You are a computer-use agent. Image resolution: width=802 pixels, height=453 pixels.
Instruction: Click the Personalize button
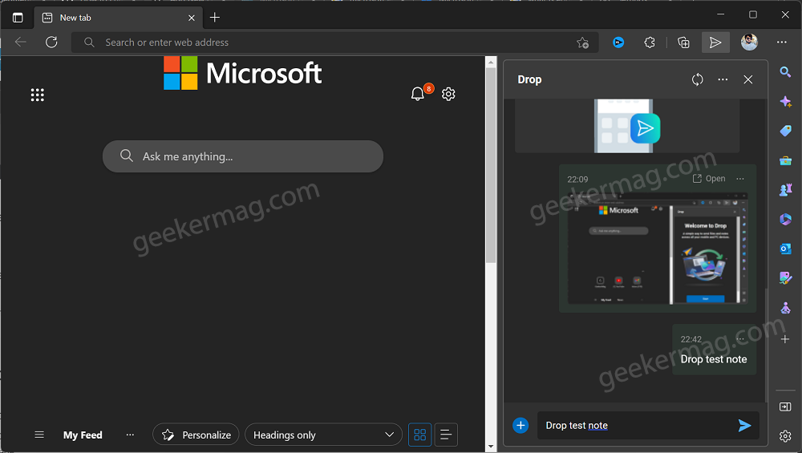(196, 435)
